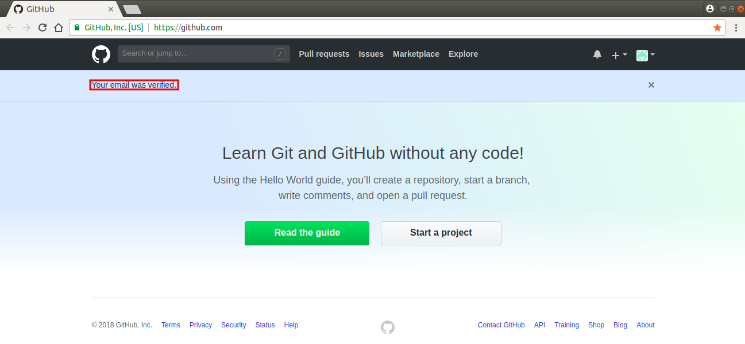Focus the Search or jump to field
745x344 pixels.
tap(204, 54)
